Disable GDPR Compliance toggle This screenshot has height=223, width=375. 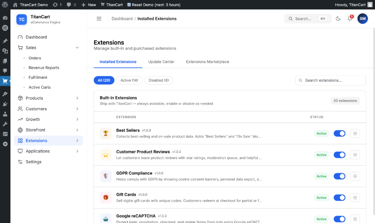(339, 176)
